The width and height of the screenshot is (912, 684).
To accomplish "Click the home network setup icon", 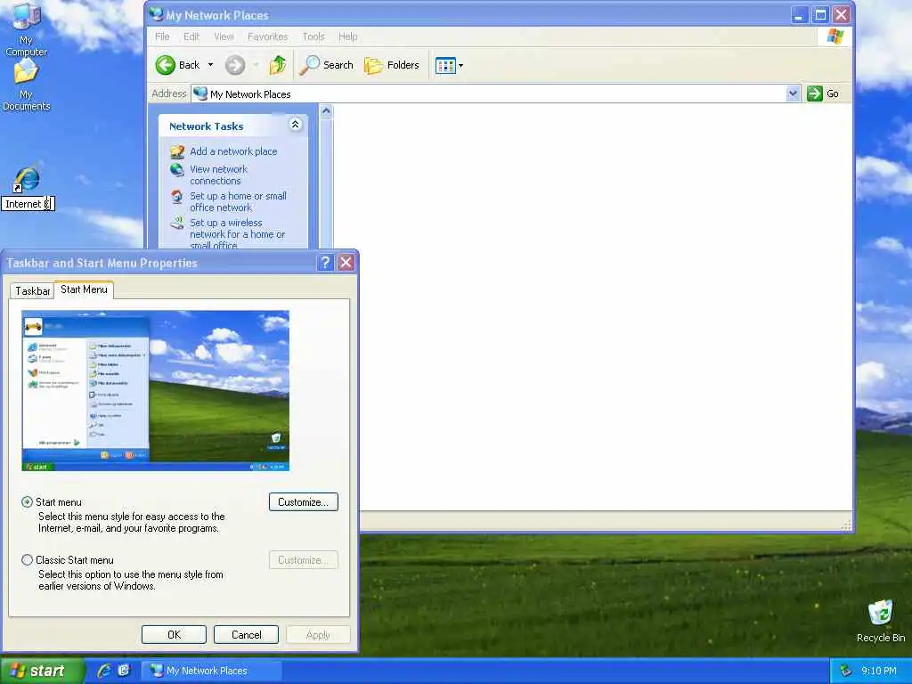I will (x=177, y=197).
